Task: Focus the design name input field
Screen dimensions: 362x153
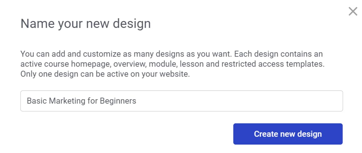Action: pyautogui.click(x=181, y=101)
